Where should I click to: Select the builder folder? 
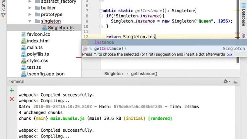pyautogui.click(x=48, y=8)
